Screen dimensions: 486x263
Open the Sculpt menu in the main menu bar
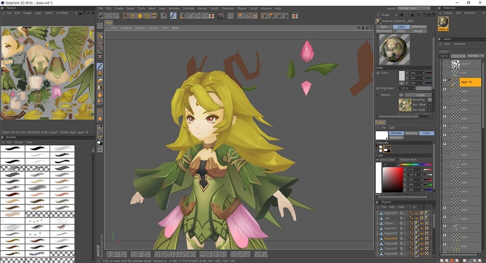point(214,9)
